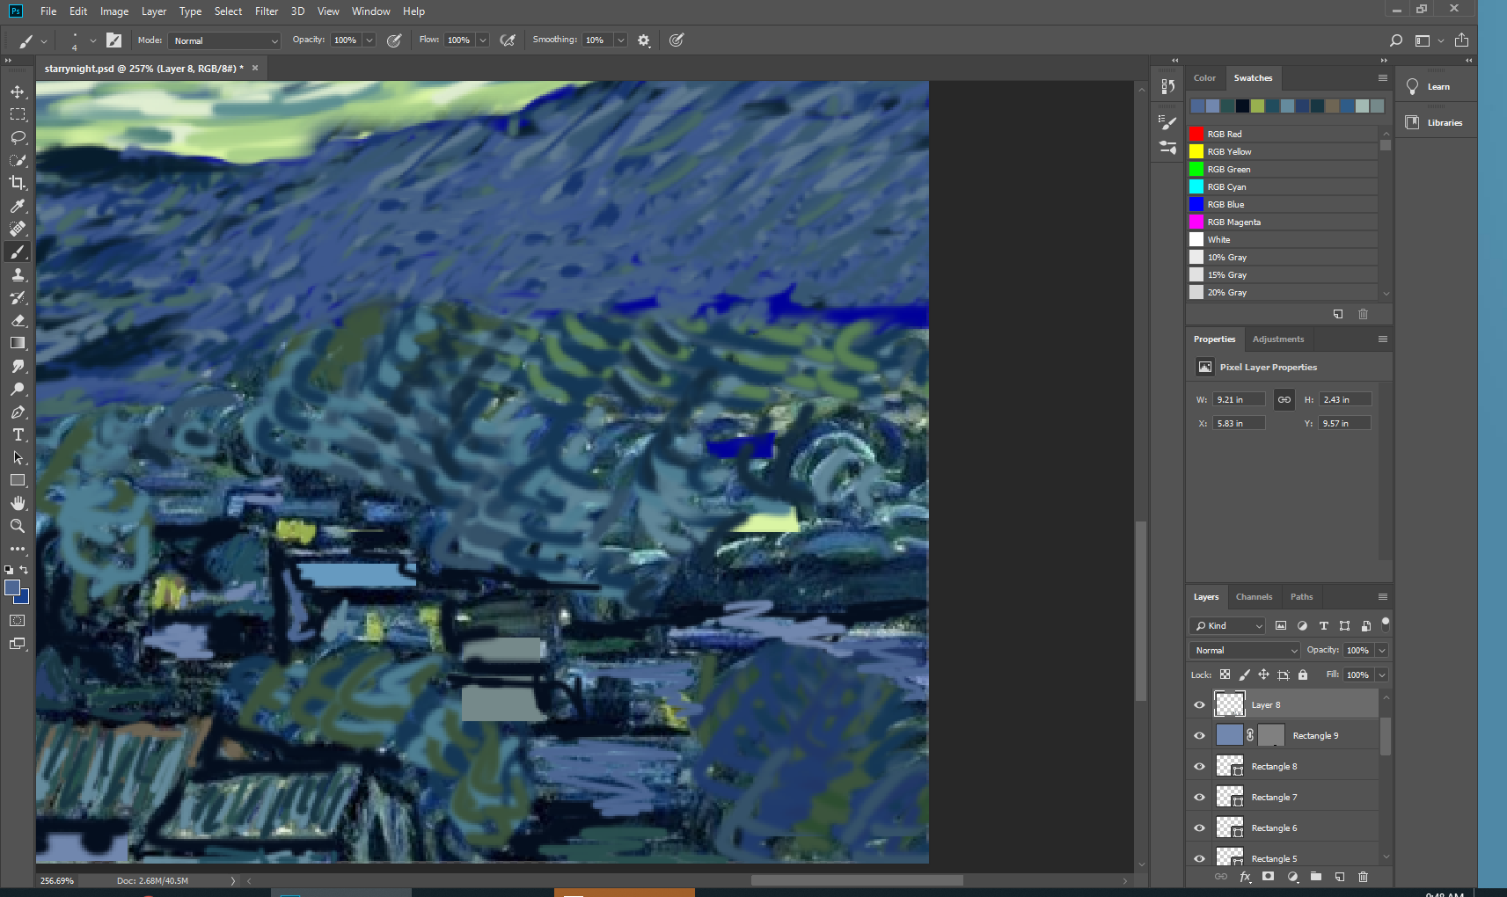Screen dimensions: 1507x897
Task: Select the Eraser tool
Action: point(18,320)
